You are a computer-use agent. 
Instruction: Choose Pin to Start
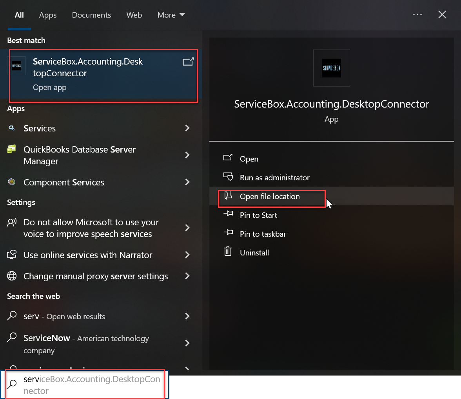coord(331,215)
